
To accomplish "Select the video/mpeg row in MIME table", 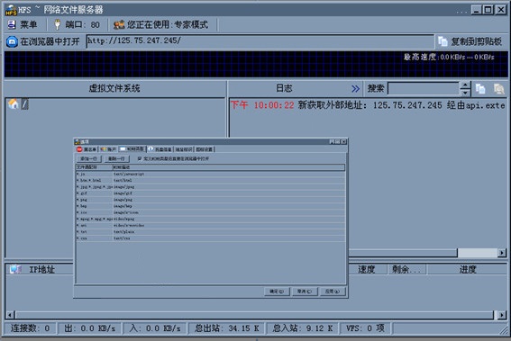I will coord(210,219).
